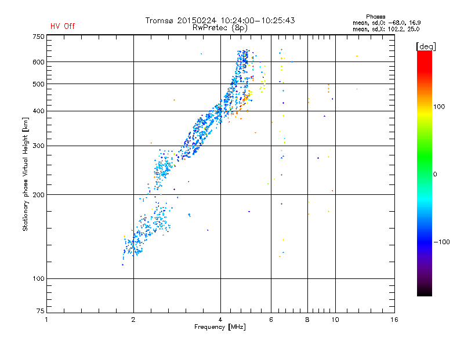Viewport: 464px width, 348px height.
Task: Select the plot title 'Tromsø 20150224 10:24:00-10:25:43'
Action: [220, 20]
